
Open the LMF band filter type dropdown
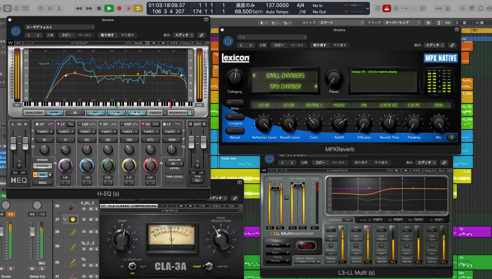pos(87,131)
